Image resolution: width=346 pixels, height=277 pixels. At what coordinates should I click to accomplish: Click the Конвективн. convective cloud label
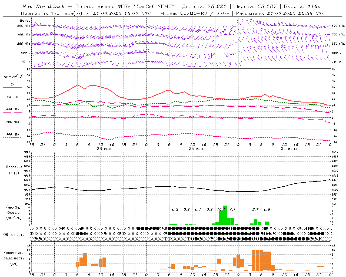coord(14,253)
